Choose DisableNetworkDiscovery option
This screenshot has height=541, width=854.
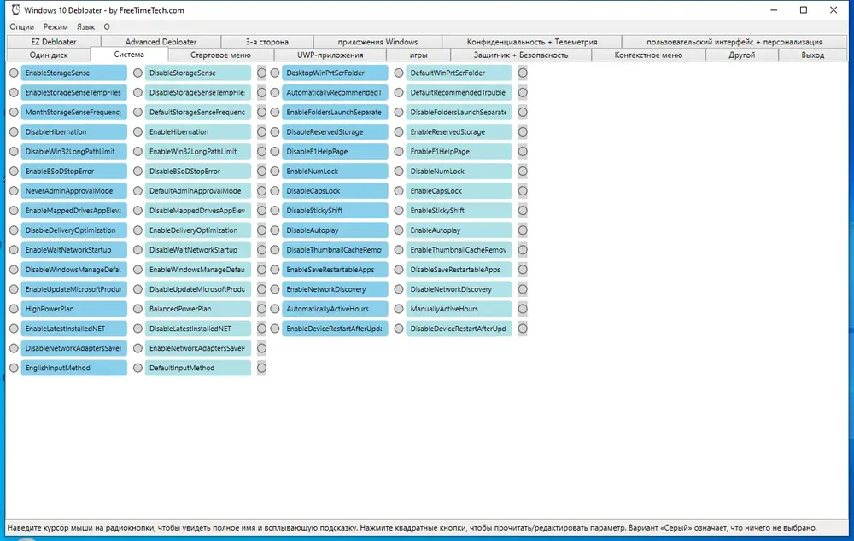pos(399,289)
